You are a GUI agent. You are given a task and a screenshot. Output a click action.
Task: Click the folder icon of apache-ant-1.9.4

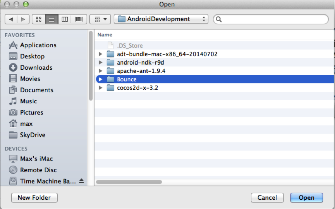pos(110,71)
